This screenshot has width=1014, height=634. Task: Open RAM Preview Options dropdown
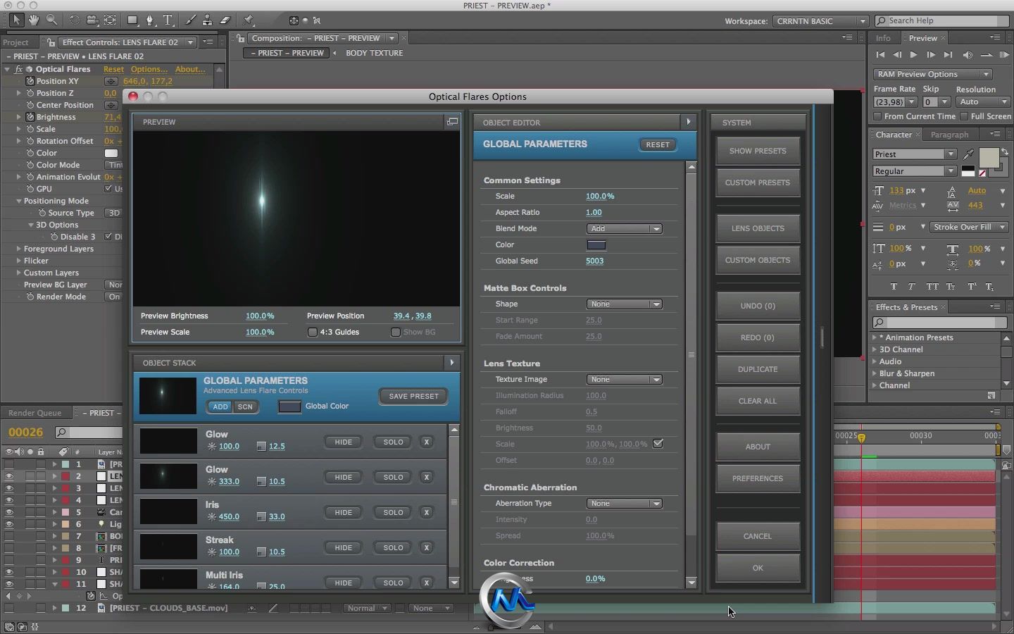(932, 74)
